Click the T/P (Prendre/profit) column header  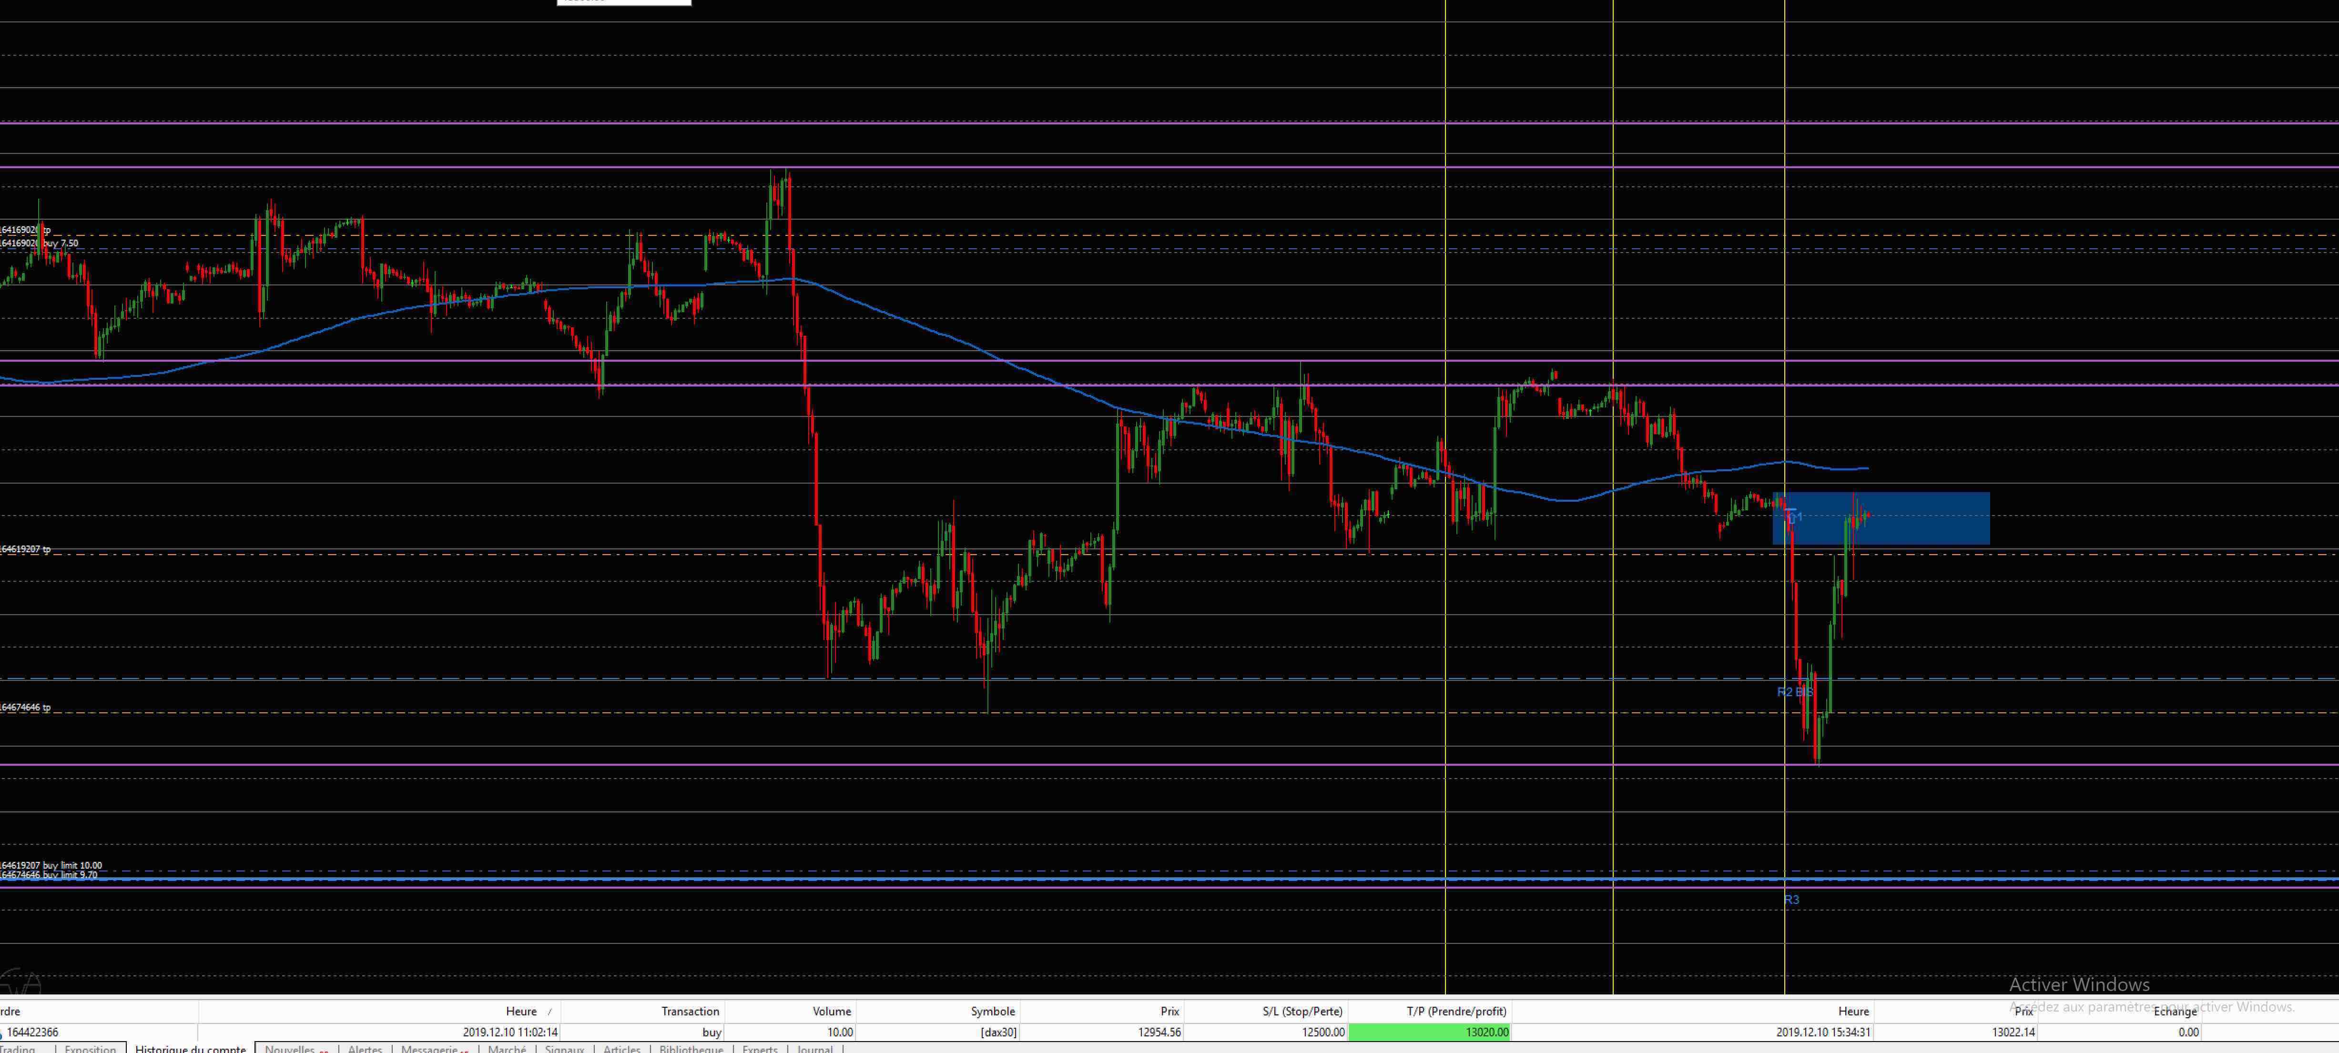point(1456,1011)
